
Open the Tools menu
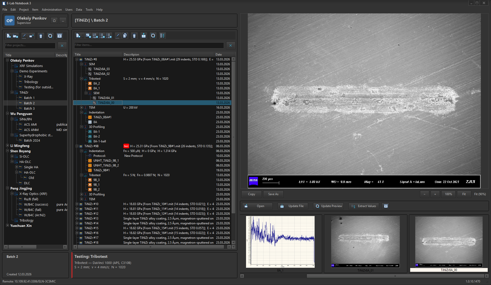[x=89, y=10]
